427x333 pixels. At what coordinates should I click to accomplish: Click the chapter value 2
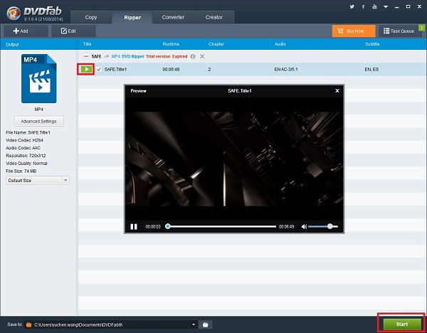coord(209,70)
